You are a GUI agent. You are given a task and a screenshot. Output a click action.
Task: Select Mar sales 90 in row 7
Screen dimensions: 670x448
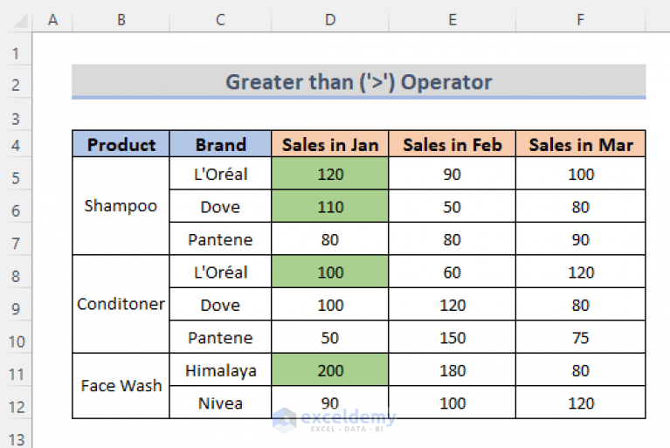(x=581, y=239)
